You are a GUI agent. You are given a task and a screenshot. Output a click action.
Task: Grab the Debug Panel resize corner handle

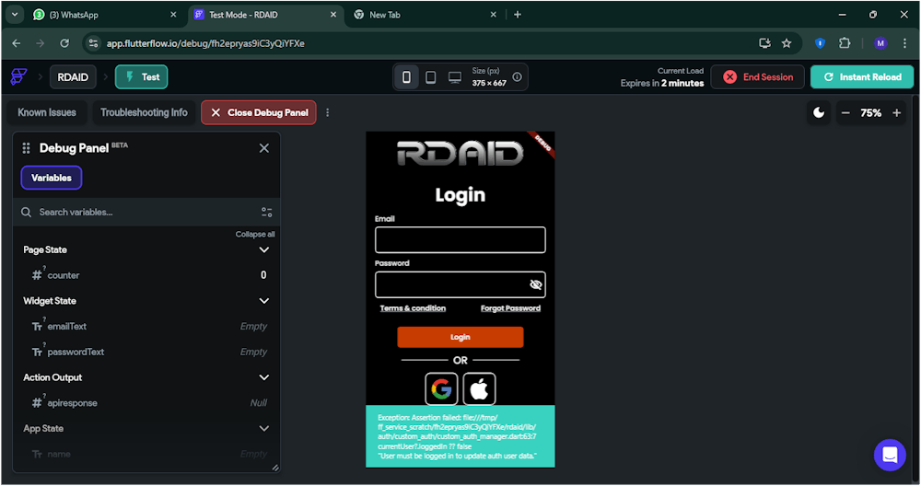(x=275, y=468)
